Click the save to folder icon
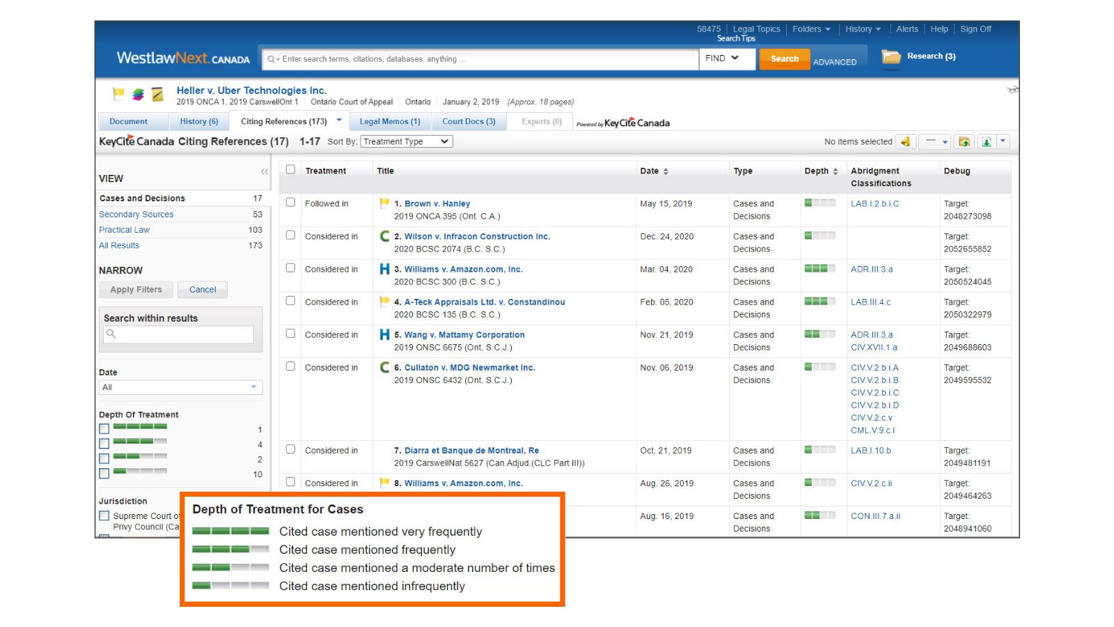This screenshot has height=627, width=1114. coord(964,141)
